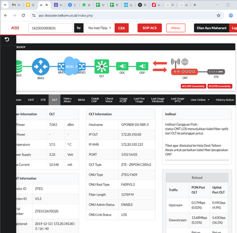
Task: Click the BRAS router topology icon
Action: [41, 66]
